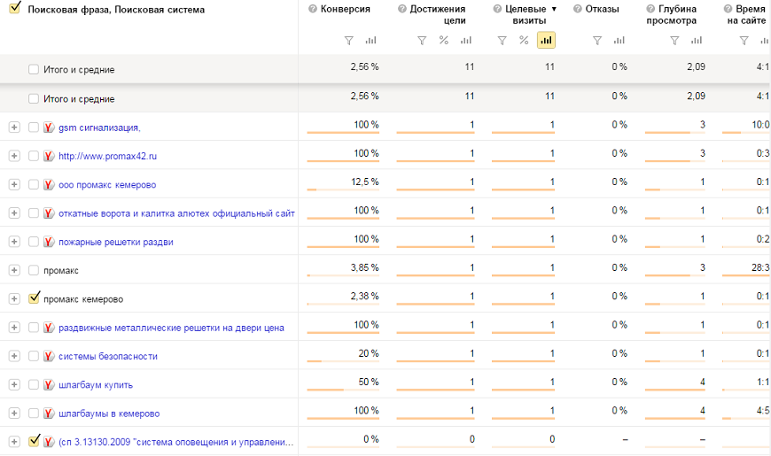The width and height of the screenshot is (771, 456).
Task: Click the 2,38 % conversion value
Action: pos(365,297)
